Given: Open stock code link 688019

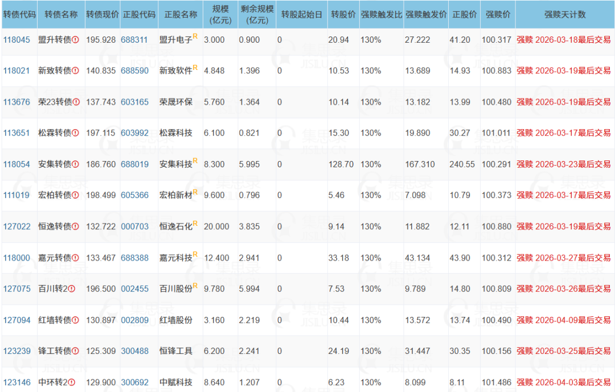Looking at the screenshot, I should (136, 164).
